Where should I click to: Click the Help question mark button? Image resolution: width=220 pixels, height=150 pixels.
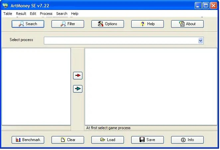tap(147, 24)
